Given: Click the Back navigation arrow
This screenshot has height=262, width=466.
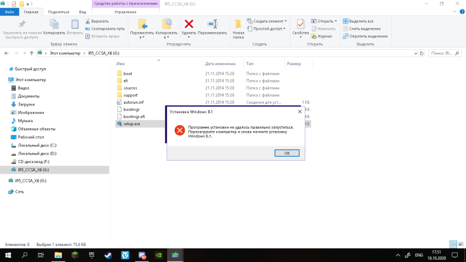Looking at the screenshot, I should coord(7,53).
